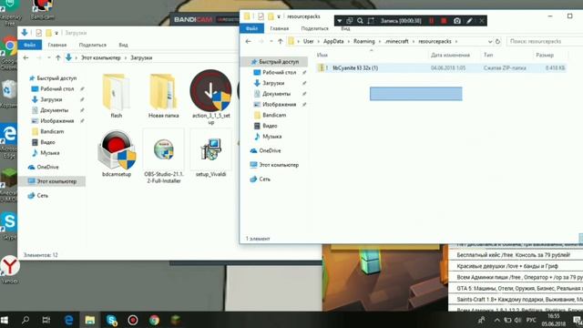Open the Windows Start menu
Image resolution: width=583 pixels, height=328 pixels.
[x=5, y=320]
